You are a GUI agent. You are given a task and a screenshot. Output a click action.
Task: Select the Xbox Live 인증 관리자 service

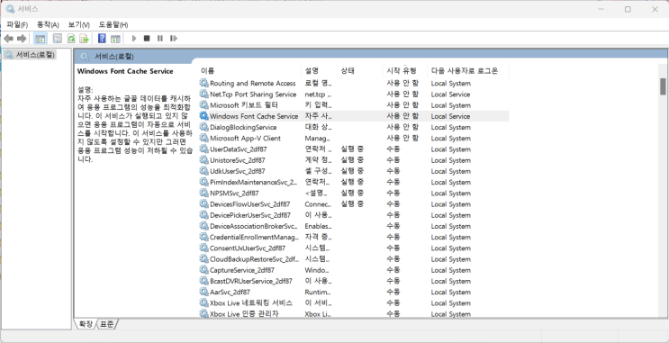[x=354, y=313]
